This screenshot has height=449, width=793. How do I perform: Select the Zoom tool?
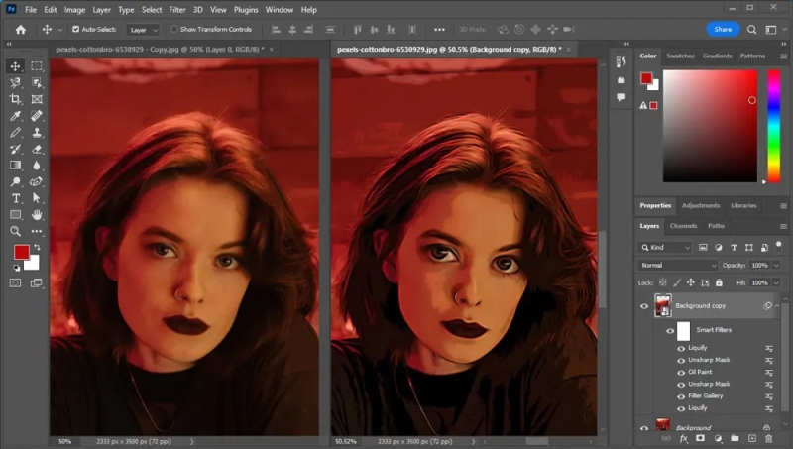click(x=15, y=231)
